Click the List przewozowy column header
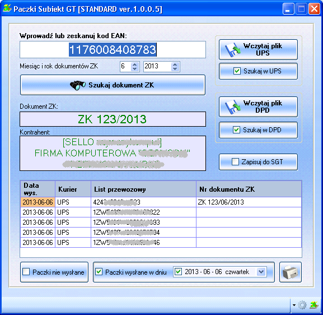This screenshot has width=323, height=315. click(143, 189)
